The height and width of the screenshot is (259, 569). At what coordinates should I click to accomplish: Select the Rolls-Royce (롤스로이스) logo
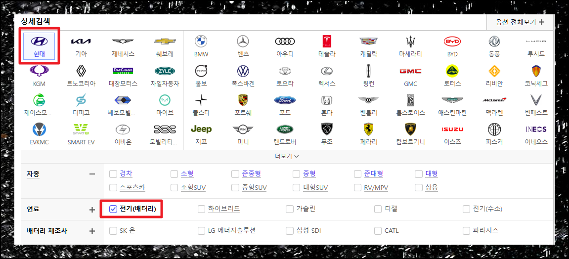(410, 100)
